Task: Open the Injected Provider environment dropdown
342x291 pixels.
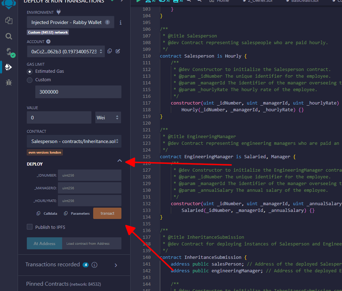Action: pyautogui.click(x=71, y=22)
